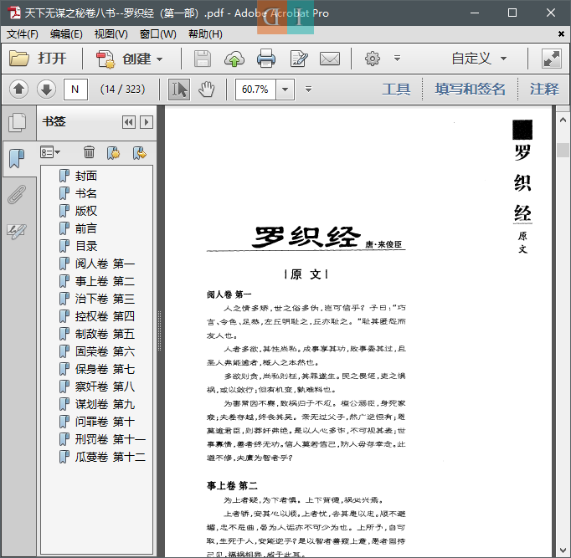The width and height of the screenshot is (571, 558).
Task: Activate the text selection cursor tool
Action: pos(179,90)
